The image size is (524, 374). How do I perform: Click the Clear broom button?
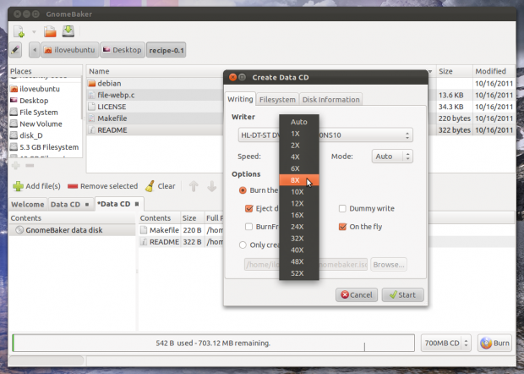point(160,186)
